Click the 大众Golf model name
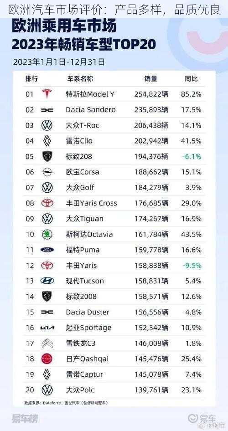Viewport: 228px width, 431px height. coord(80,188)
